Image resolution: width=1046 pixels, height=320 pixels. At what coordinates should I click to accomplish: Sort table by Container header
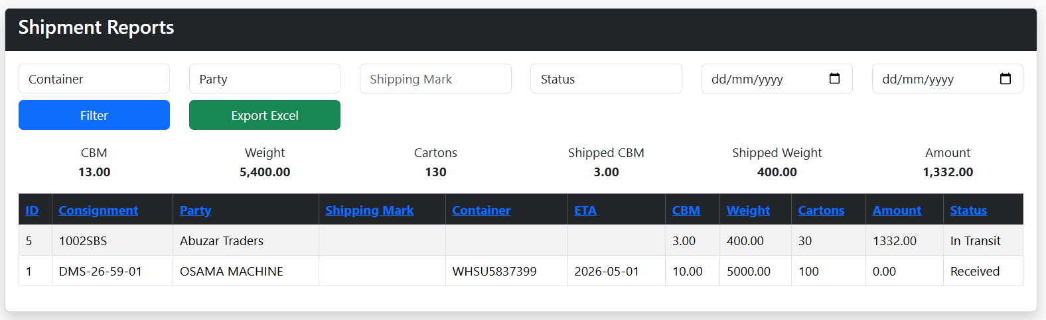(x=481, y=210)
